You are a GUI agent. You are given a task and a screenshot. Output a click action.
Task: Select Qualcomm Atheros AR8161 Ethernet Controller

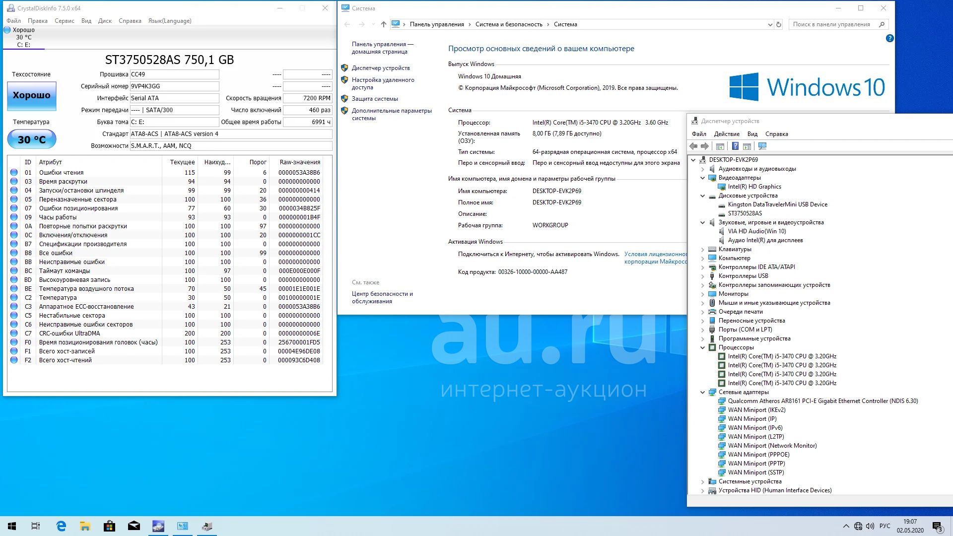[x=823, y=401]
